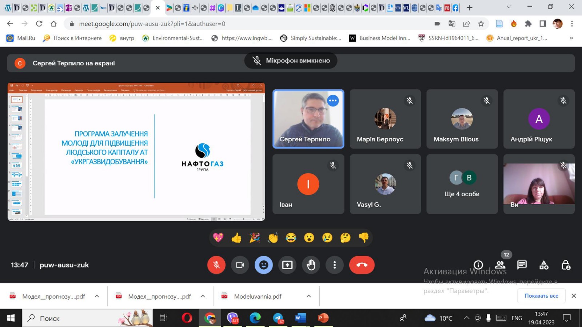Open the activities shapes icon
This screenshot has height=327, width=582.
(x=544, y=265)
